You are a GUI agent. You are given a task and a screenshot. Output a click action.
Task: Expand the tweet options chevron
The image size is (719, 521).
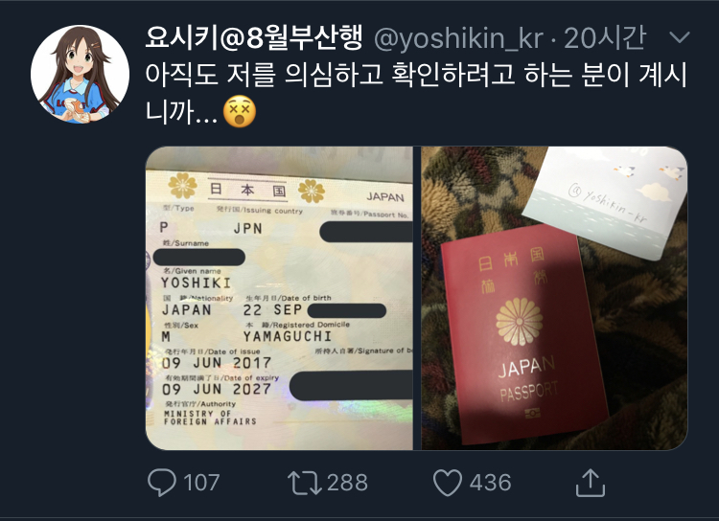point(680,36)
